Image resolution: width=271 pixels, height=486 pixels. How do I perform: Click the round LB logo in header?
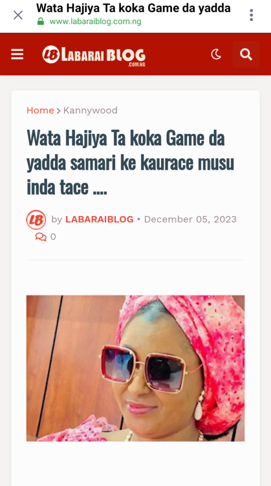coord(51,55)
